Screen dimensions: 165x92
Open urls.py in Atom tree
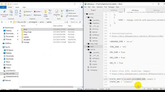click(x=94, y=61)
